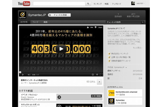
Task: Click the watch later clock icon
Action: [x=97, y=75]
